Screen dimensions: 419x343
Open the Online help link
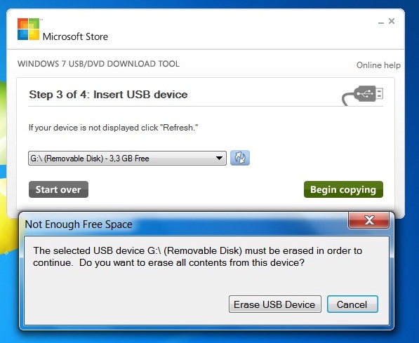(x=378, y=65)
